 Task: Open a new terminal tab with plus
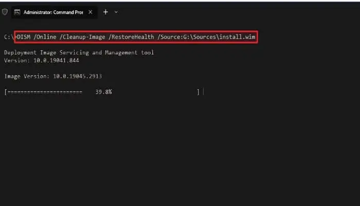[x=105, y=12]
